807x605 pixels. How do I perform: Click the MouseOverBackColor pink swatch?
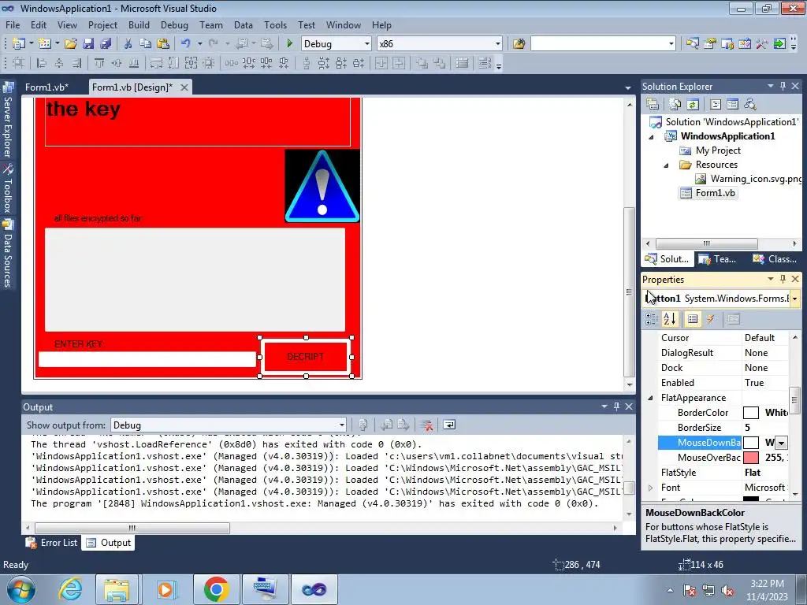coord(751,458)
